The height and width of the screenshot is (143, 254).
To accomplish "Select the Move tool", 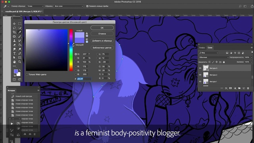I will (14, 24).
